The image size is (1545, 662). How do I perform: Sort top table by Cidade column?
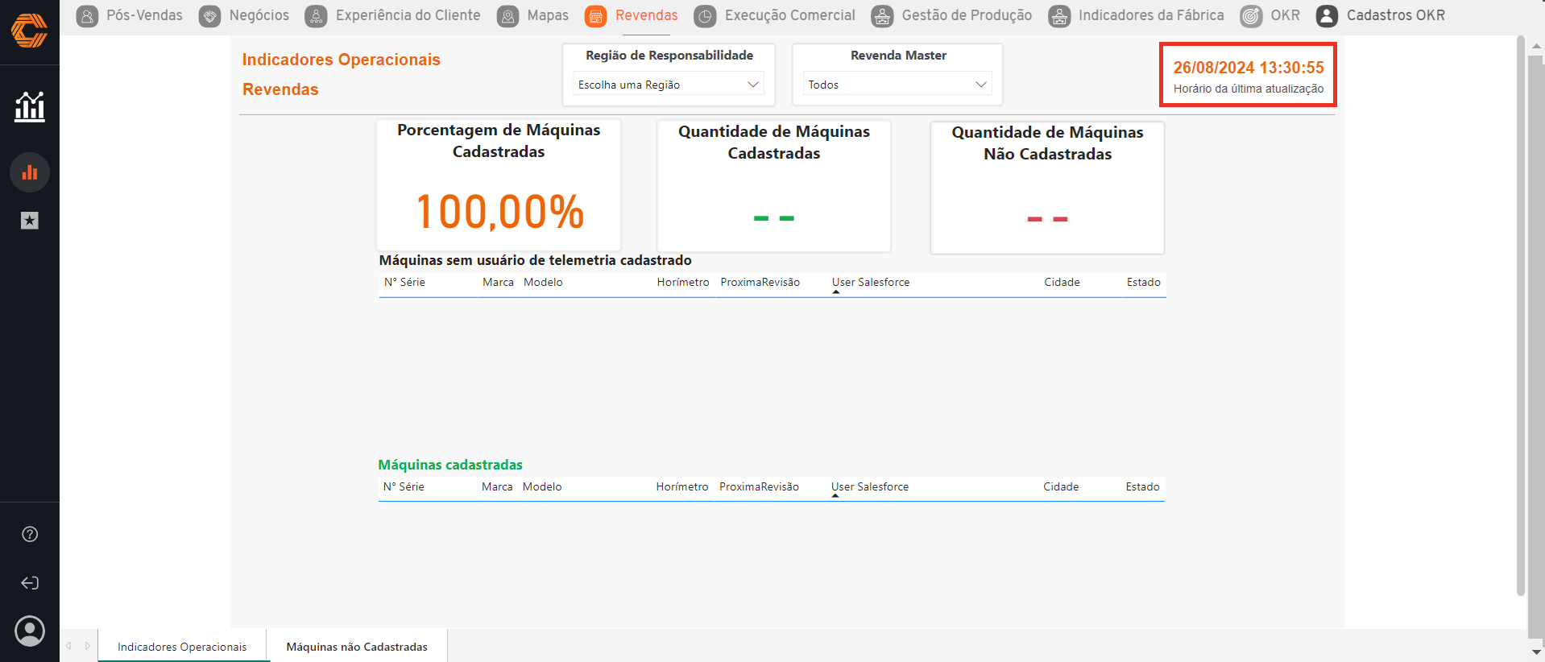(1062, 283)
